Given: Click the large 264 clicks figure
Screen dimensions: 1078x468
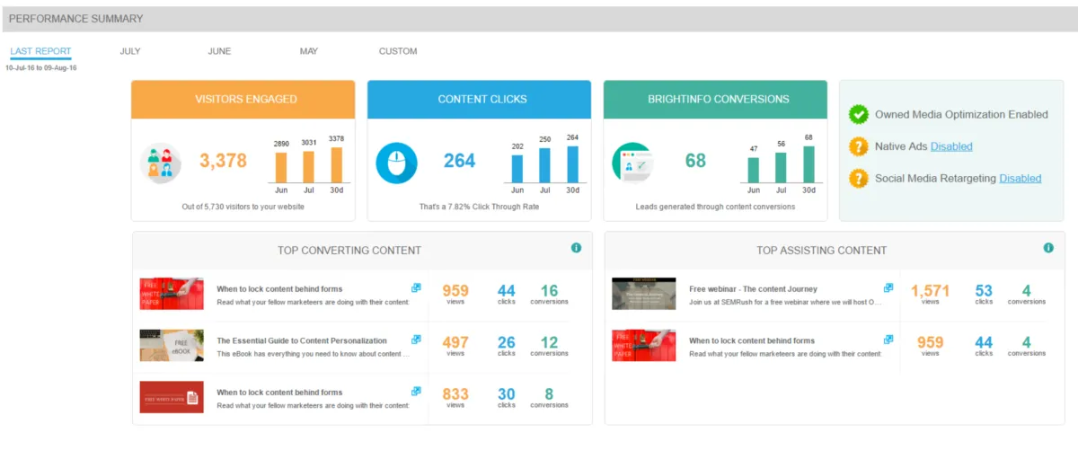Looking at the screenshot, I should [x=460, y=161].
